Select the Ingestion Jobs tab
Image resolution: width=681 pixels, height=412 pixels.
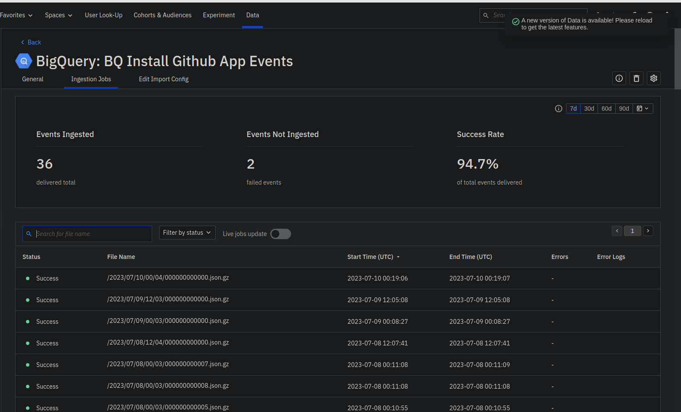(91, 79)
